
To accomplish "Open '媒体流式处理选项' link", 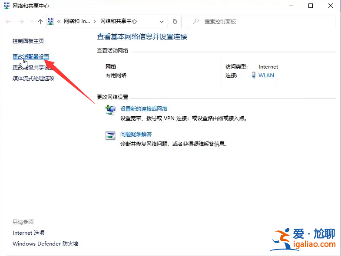I will [33, 79].
